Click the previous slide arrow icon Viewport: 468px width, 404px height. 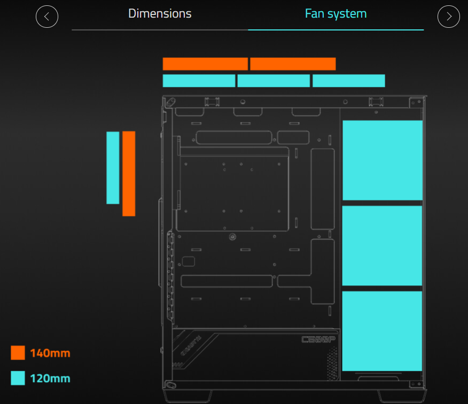point(47,17)
